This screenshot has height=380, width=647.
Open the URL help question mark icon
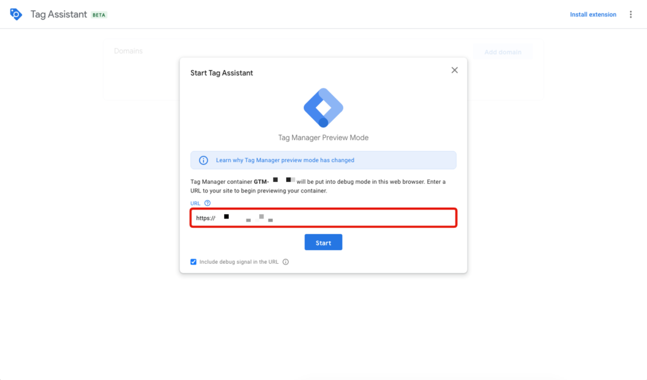[207, 203]
